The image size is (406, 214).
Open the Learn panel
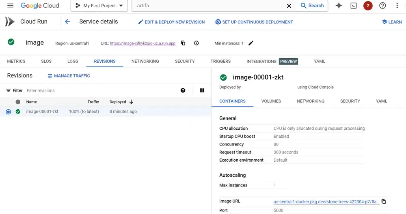tap(392, 22)
